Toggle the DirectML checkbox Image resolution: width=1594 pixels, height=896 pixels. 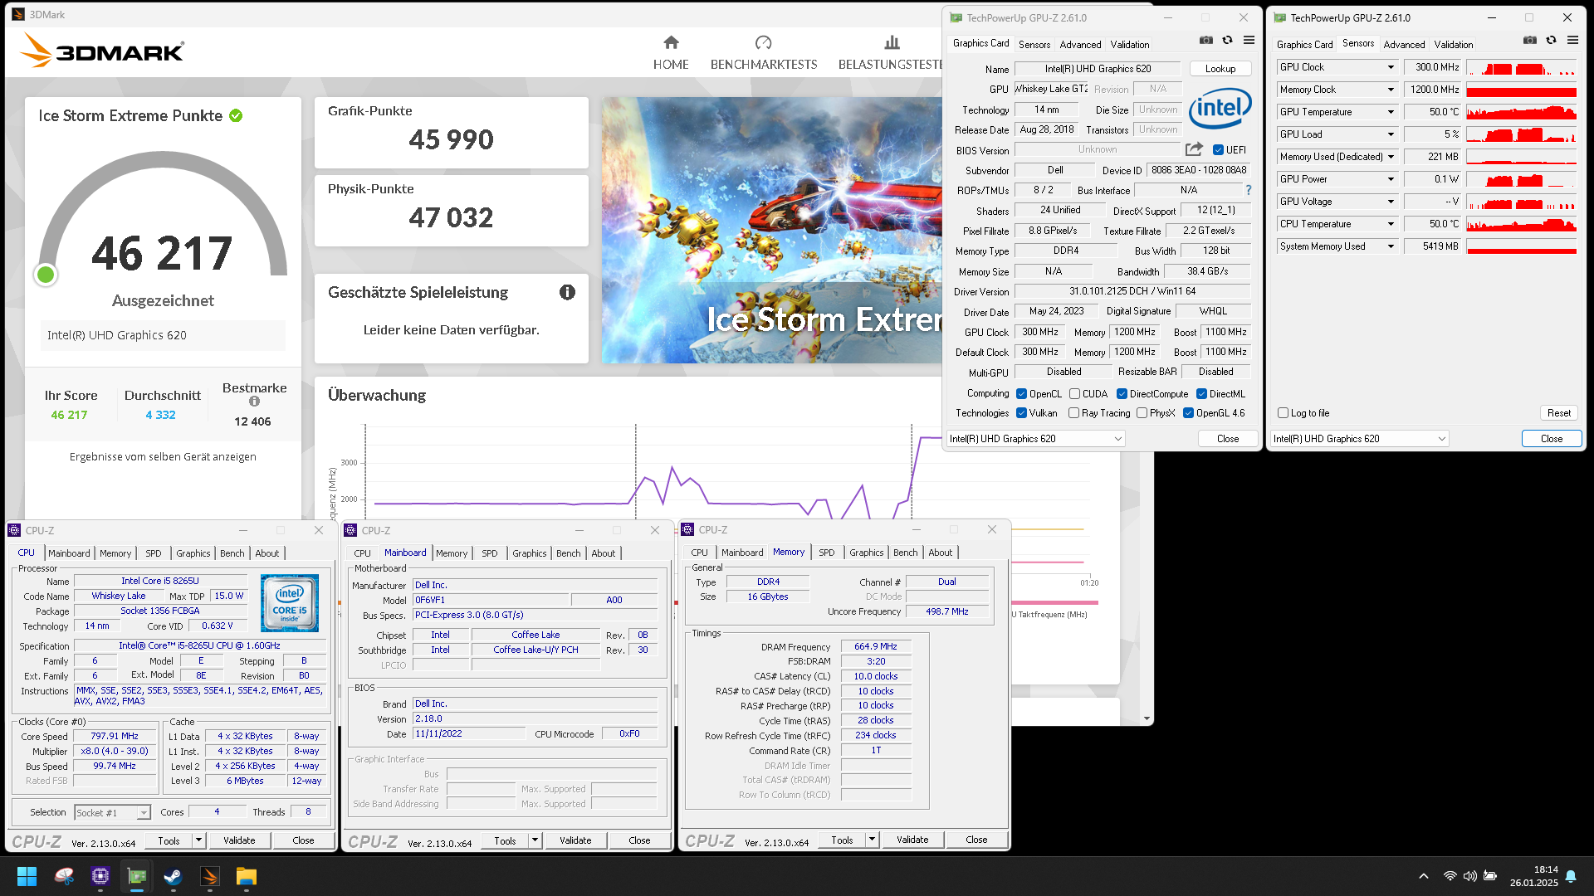(1201, 394)
